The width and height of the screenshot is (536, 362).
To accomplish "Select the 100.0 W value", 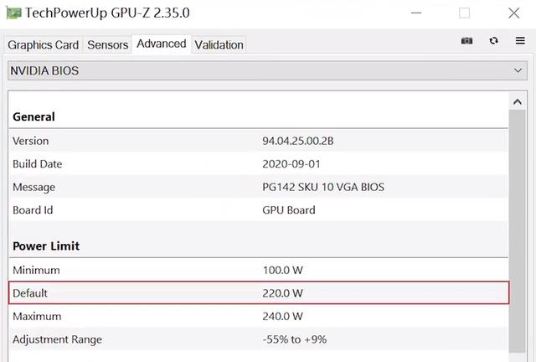I will [x=283, y=271].
